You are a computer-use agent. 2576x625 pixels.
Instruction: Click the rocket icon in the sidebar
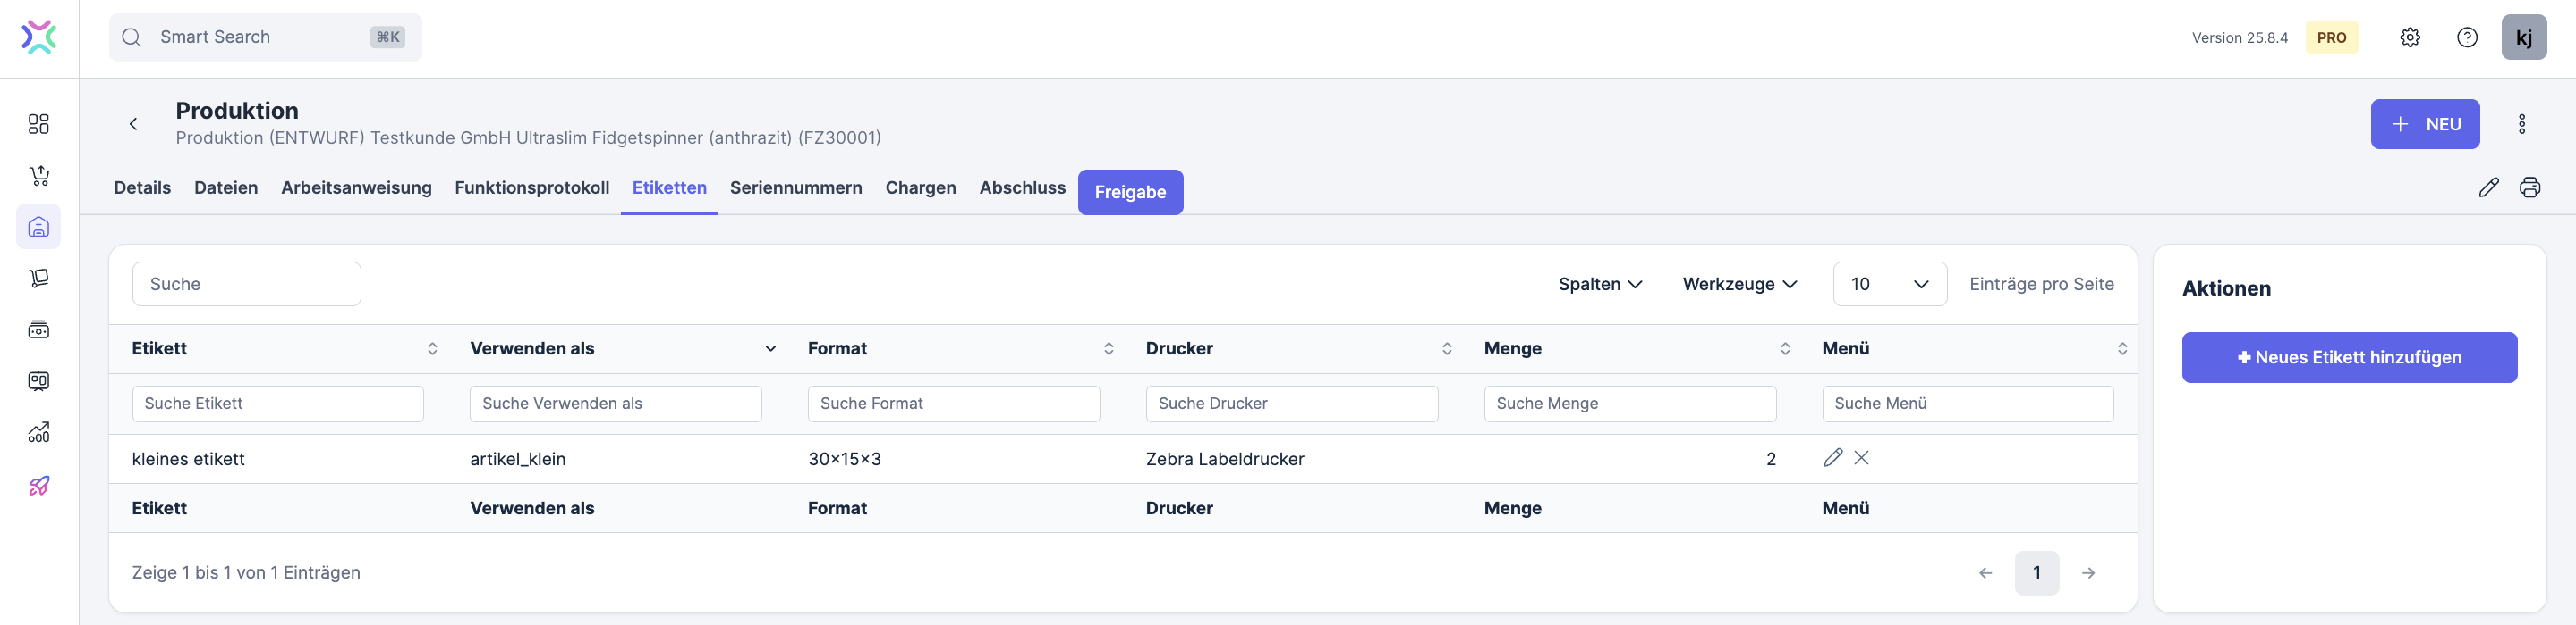pyautogui.click(x=39, y=485)
